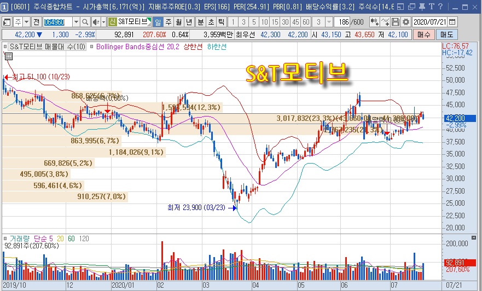The height and width of the screenshot is (291, 482).
Task: Click the date field 2020/07/21
Action: 429,22
